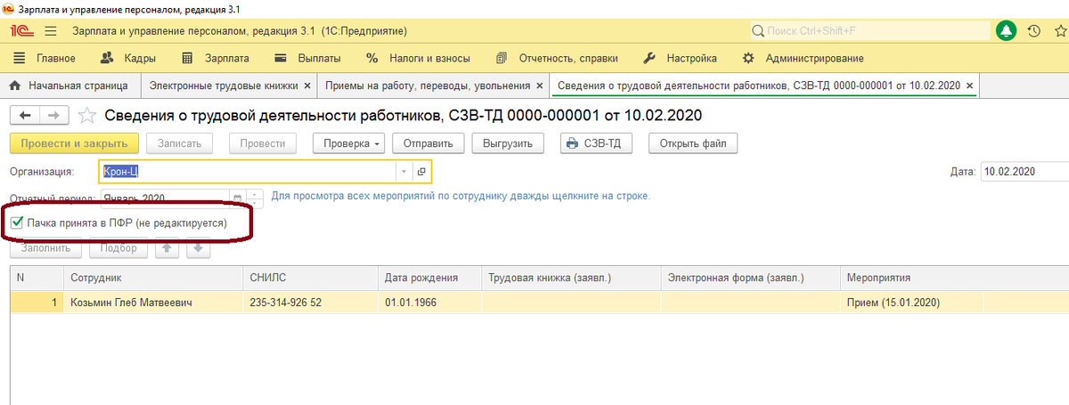
Task: Open Зарплата section menu
Action: pos(214,59)
